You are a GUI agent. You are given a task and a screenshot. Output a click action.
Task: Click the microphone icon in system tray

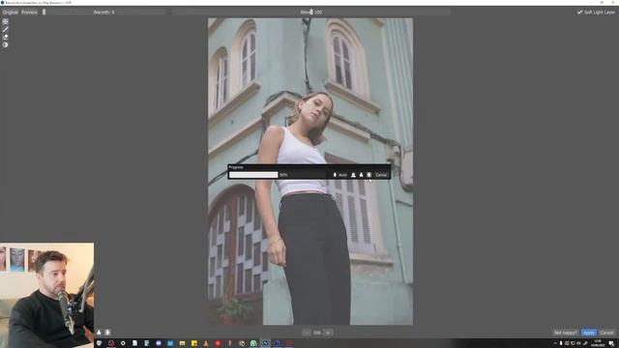click(561, 343)
